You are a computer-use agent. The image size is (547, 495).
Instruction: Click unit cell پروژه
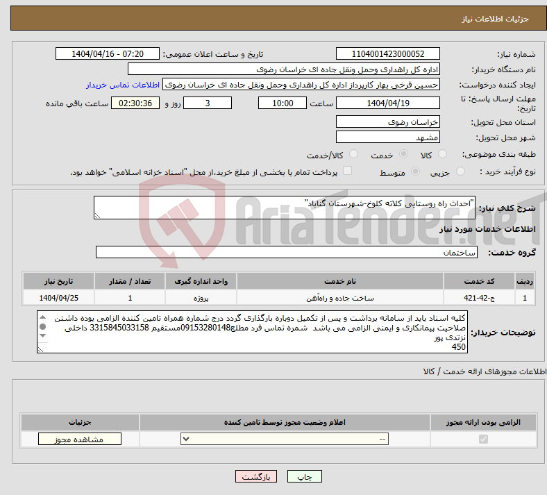point(201,298)
